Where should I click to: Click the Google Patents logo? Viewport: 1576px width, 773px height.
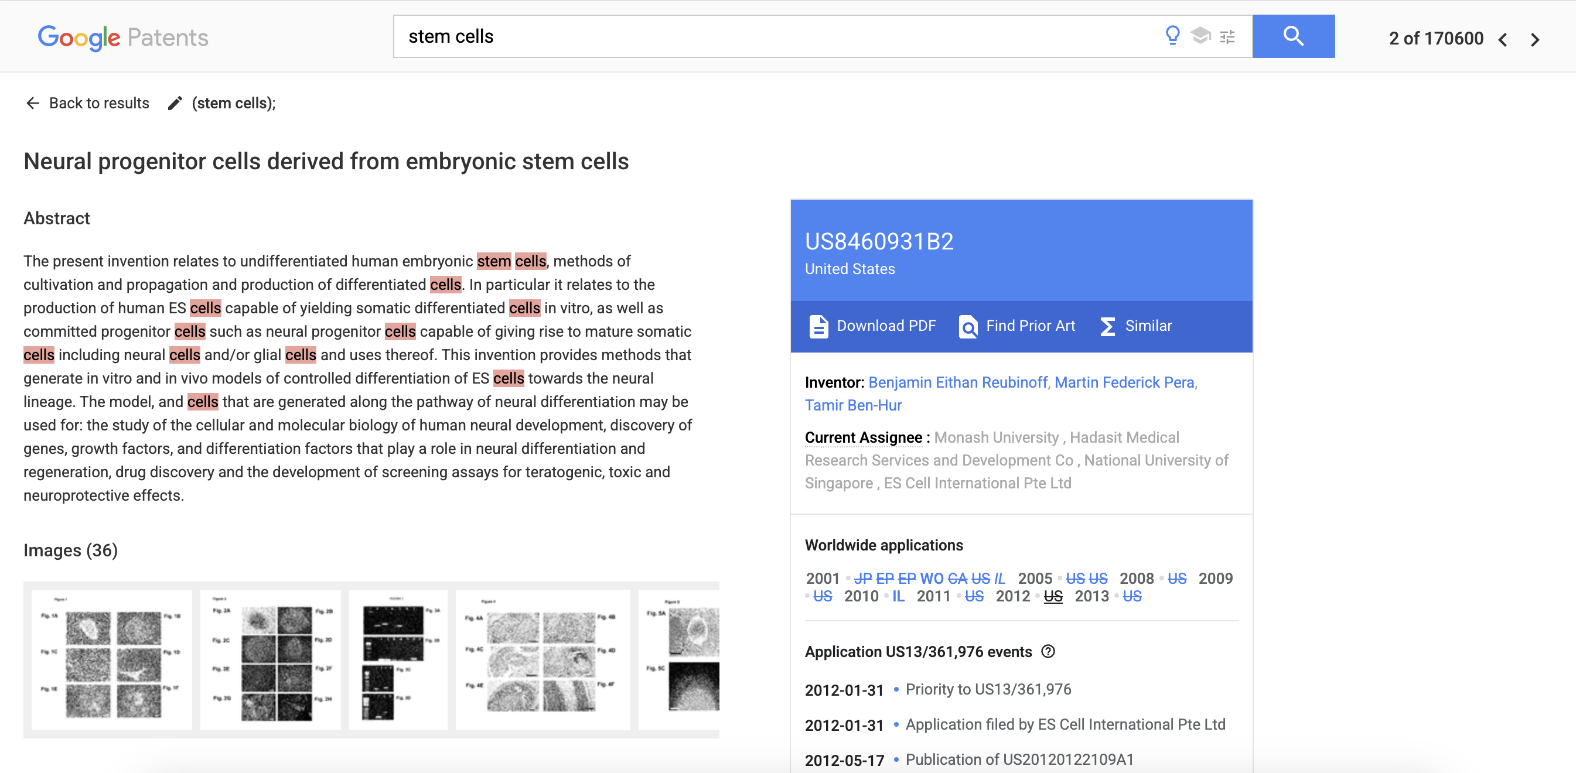click(122, 37)
